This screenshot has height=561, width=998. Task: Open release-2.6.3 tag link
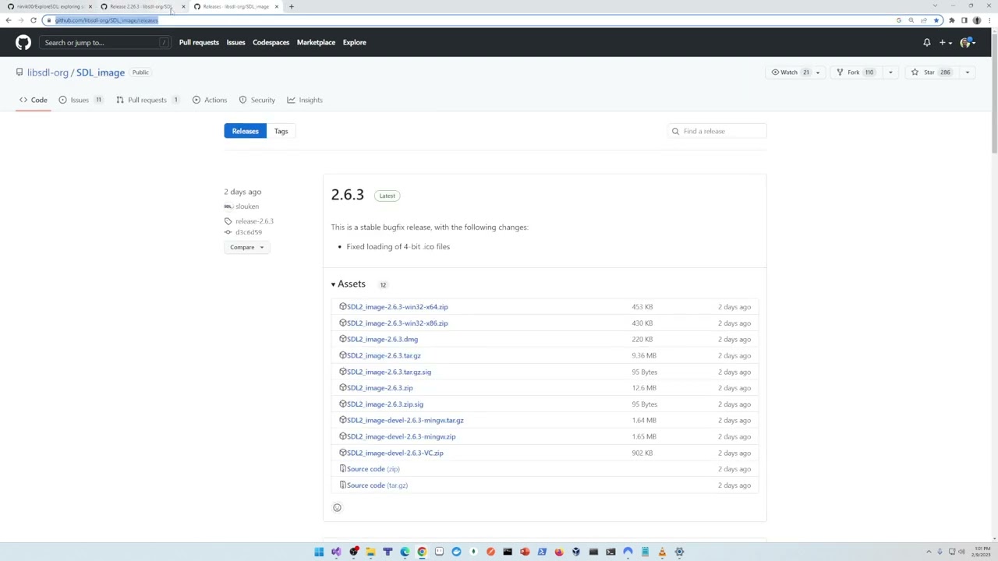click(x=254, y=221)
